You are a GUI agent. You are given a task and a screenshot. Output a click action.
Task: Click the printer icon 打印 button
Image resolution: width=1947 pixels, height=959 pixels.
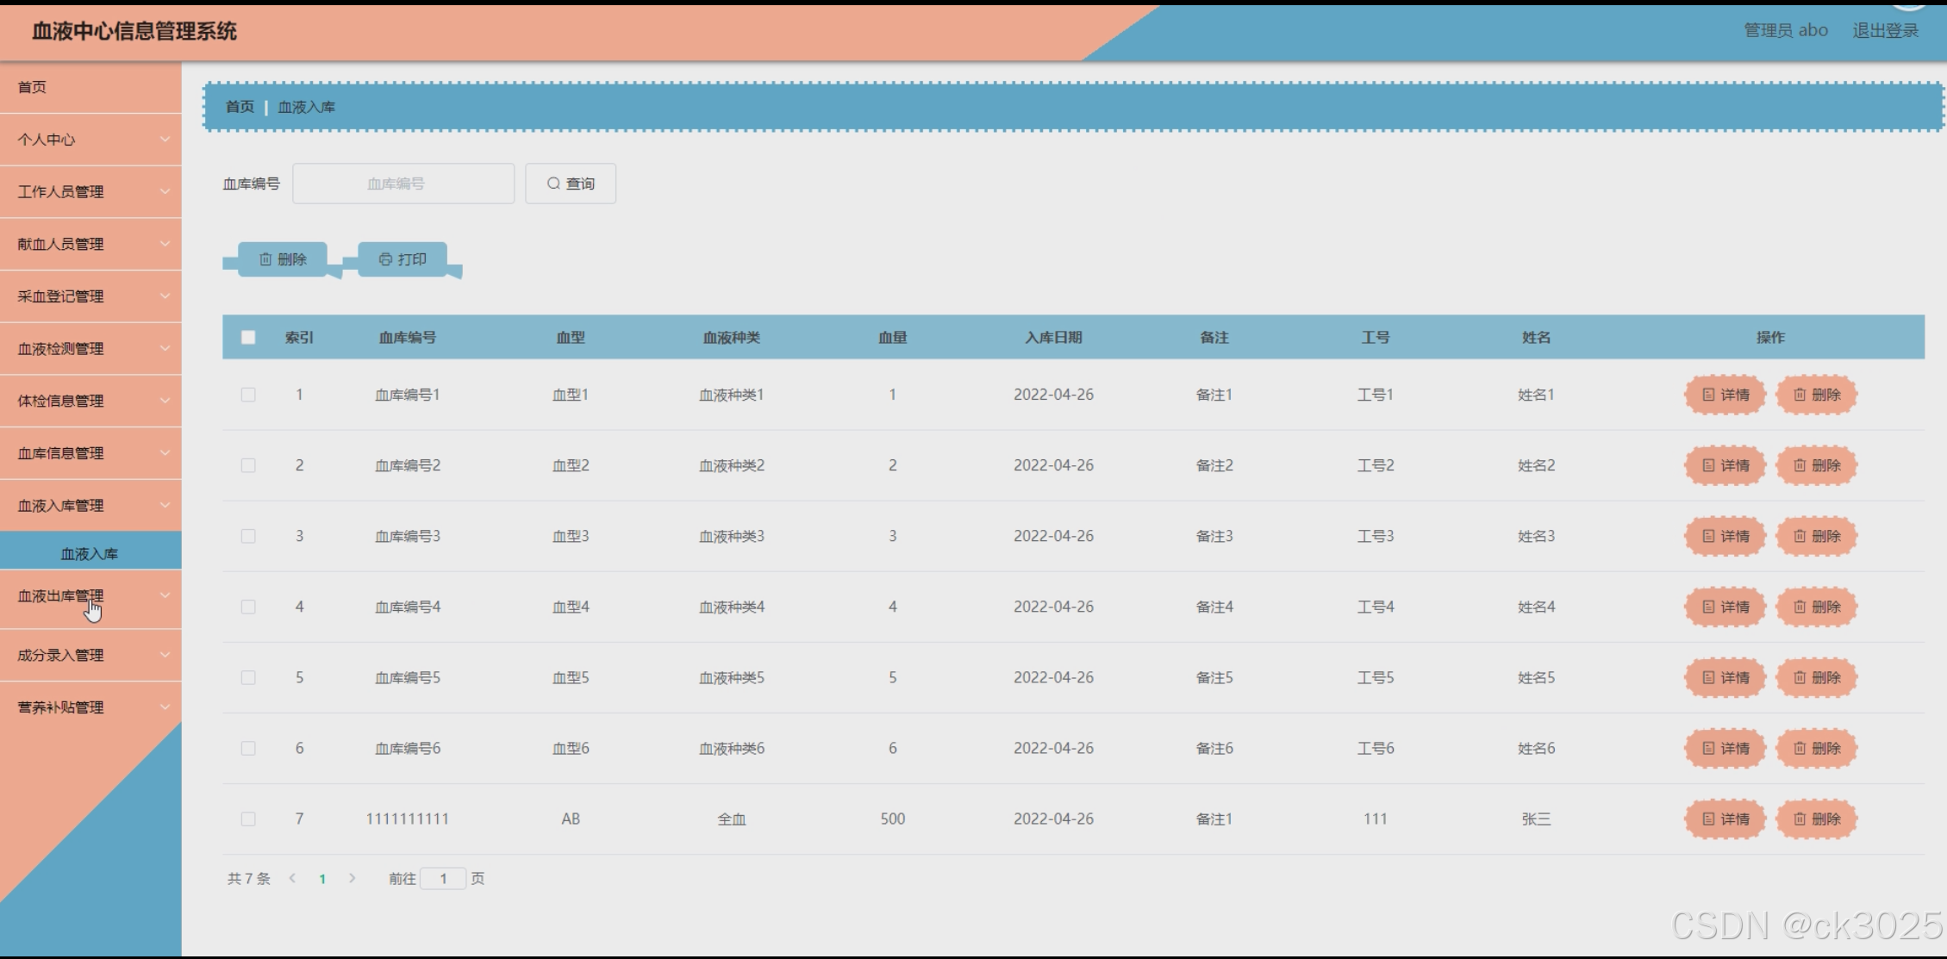pyautogui.click(x=403, y=259)
